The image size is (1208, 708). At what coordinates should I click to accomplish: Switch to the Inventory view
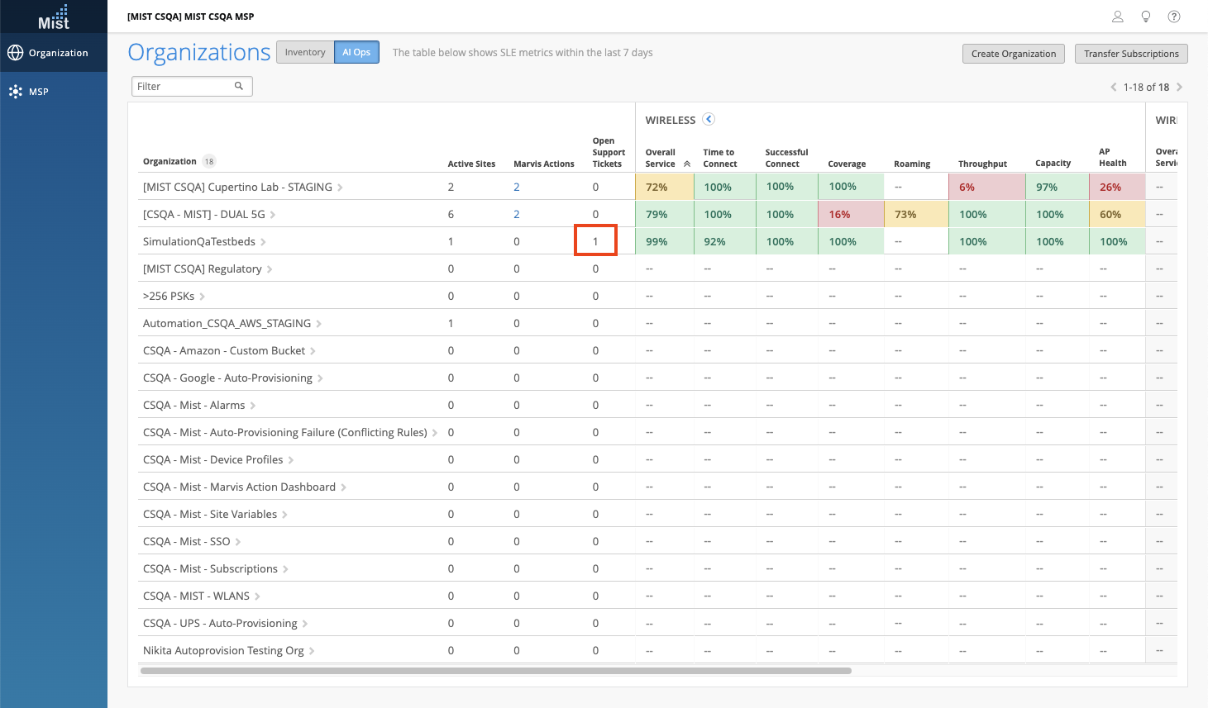pyautogui.click(x=305, y=52)
